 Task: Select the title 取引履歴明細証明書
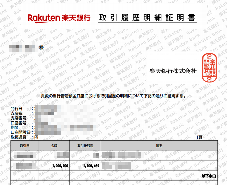click(x=147, y=18)
